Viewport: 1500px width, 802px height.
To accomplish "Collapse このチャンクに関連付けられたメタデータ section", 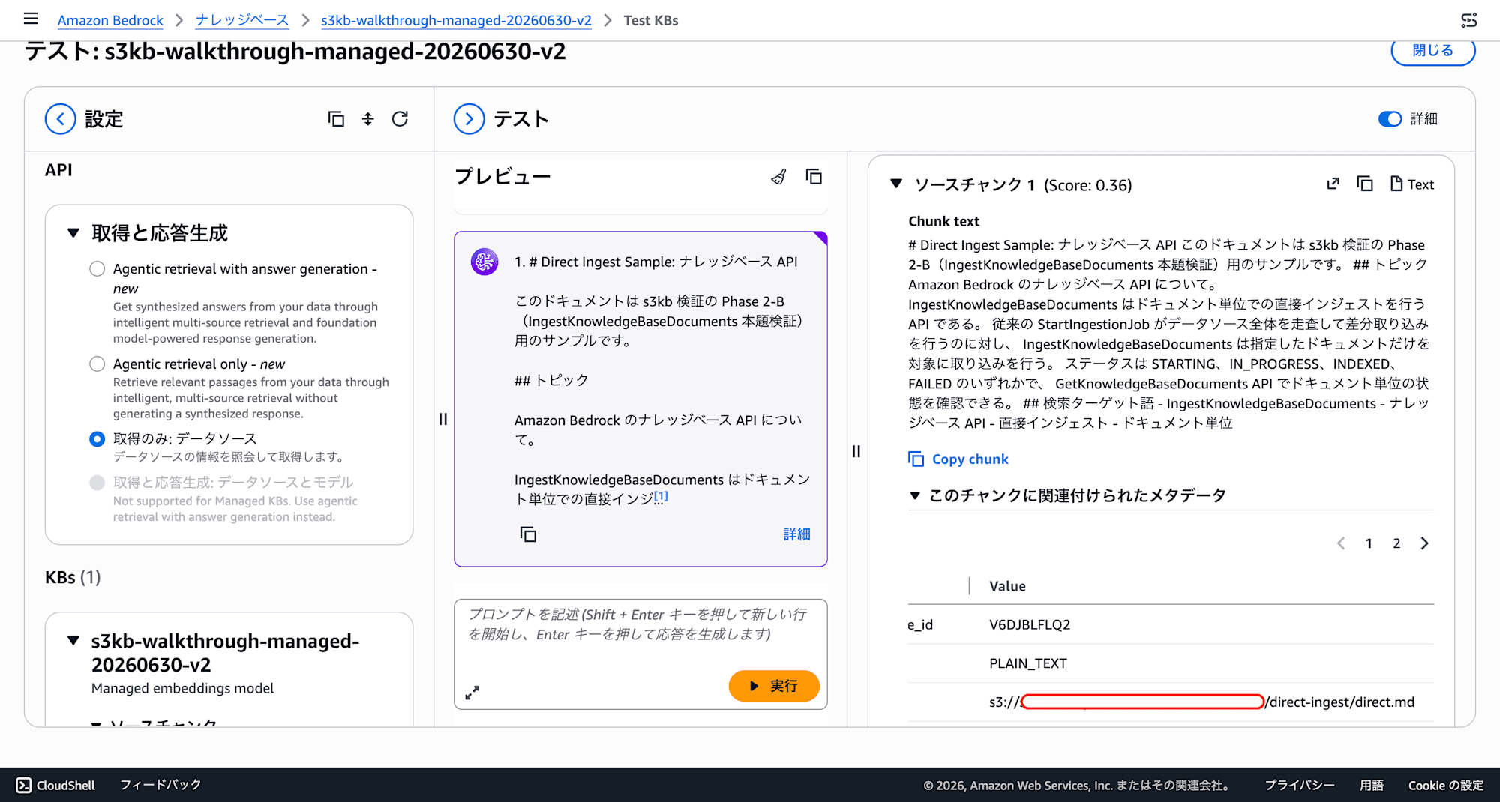I will [915, 495].
